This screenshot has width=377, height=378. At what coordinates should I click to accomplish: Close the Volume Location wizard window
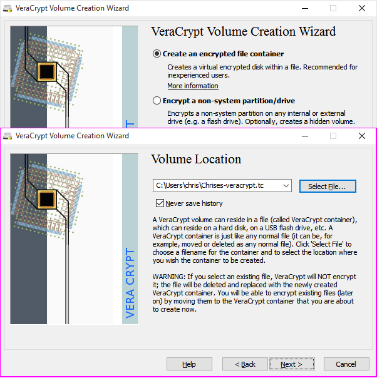coord(362,136)
